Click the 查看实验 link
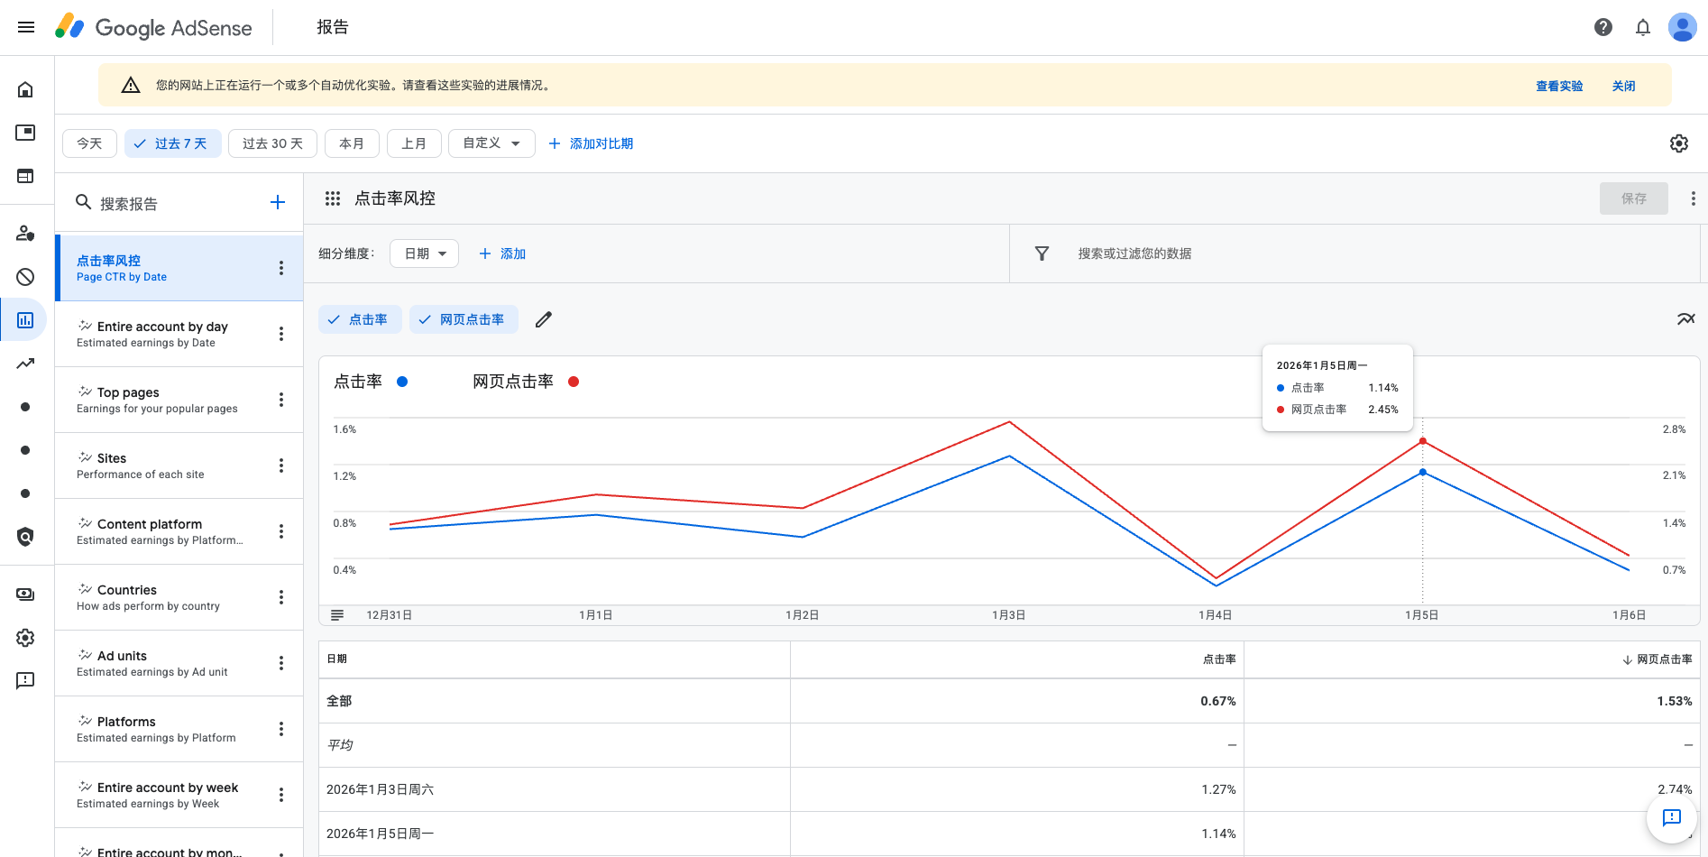Image resolution: width=1708 pixels, height=857 pixels. pyautogui.click(x=1558, y=86)
